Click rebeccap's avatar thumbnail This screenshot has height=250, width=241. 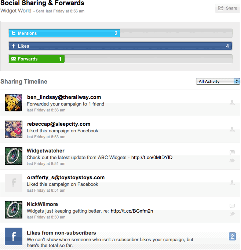pyautogui.click(x=14, y=129)
